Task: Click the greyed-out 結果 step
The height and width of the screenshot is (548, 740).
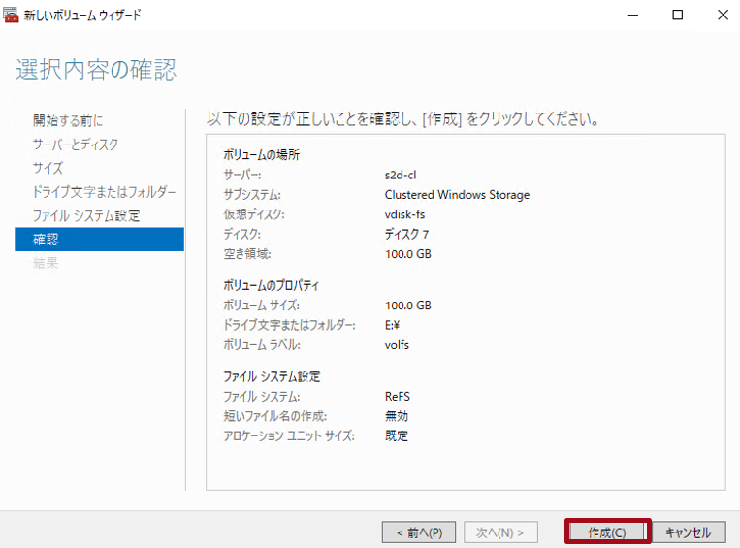Action: [x=46, y=263]
